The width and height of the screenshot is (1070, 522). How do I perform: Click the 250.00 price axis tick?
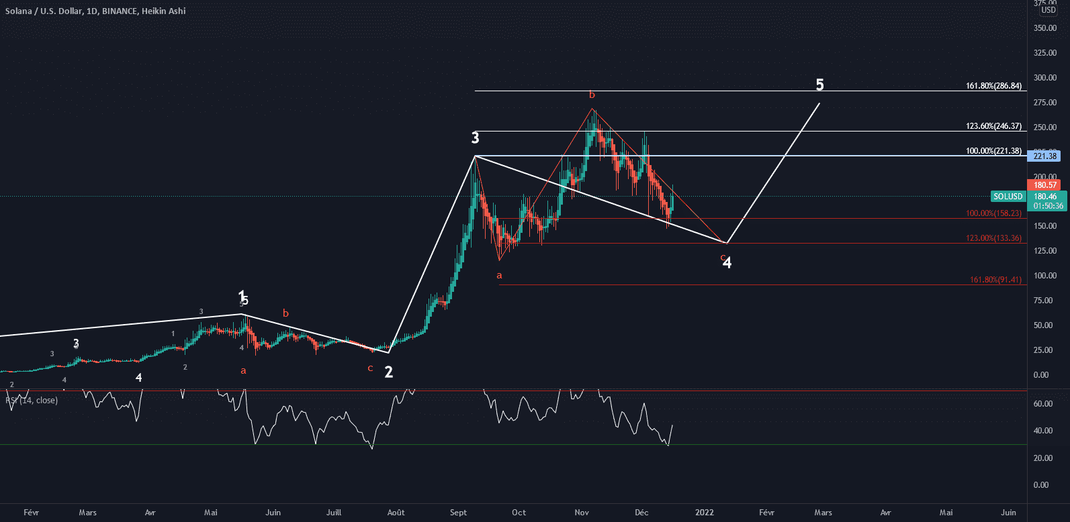[1045, 127]
